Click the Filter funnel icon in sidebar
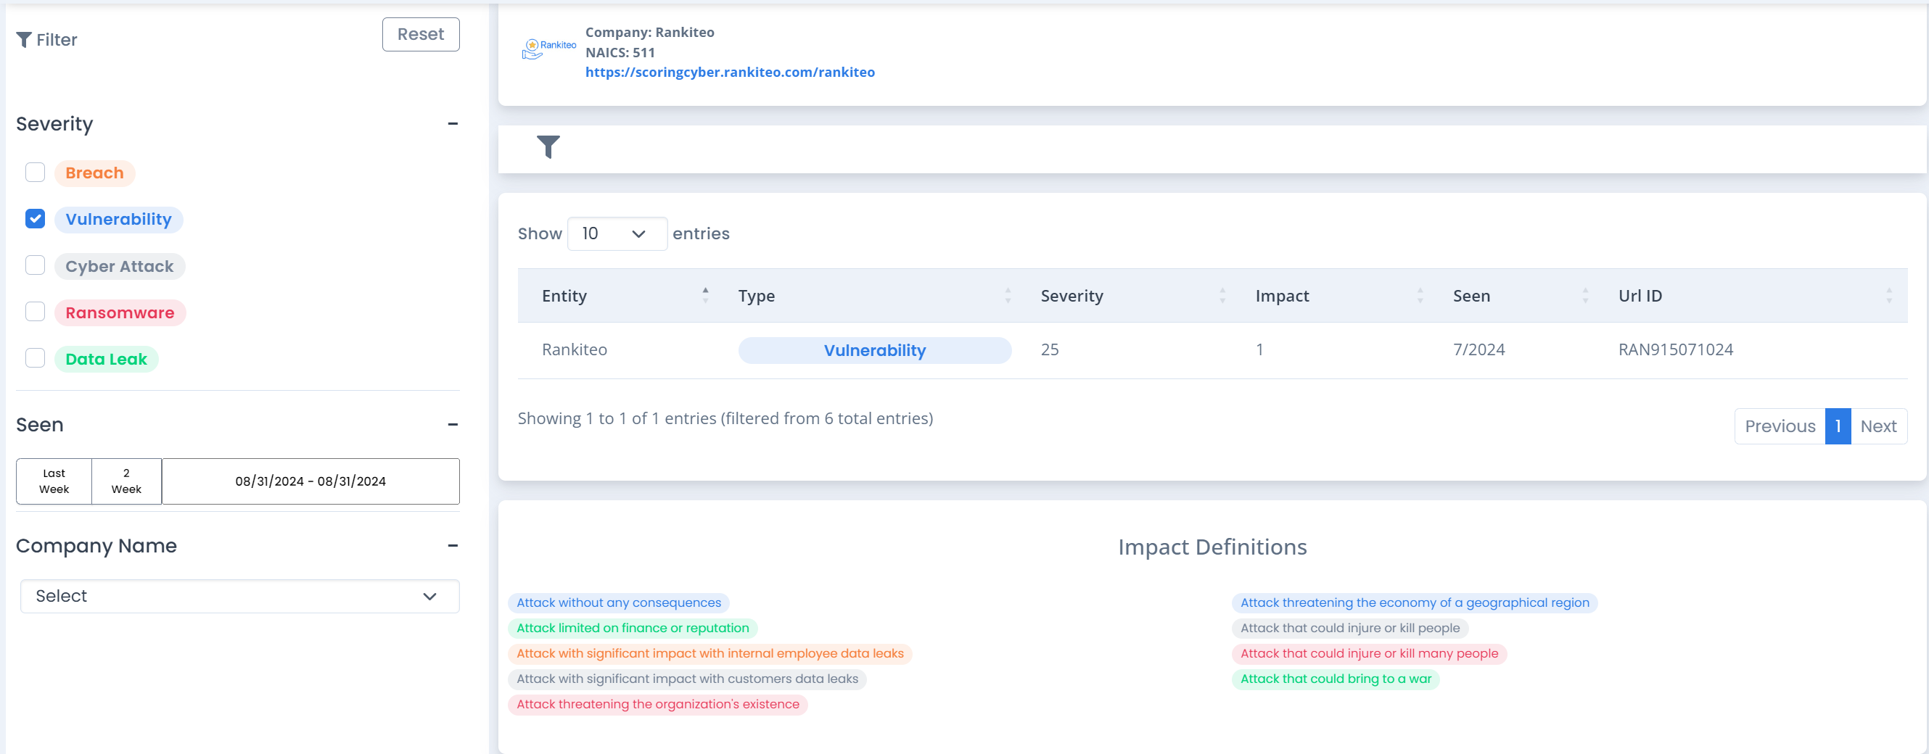This screenshot has width=1929, height=754. click(24, 40)
